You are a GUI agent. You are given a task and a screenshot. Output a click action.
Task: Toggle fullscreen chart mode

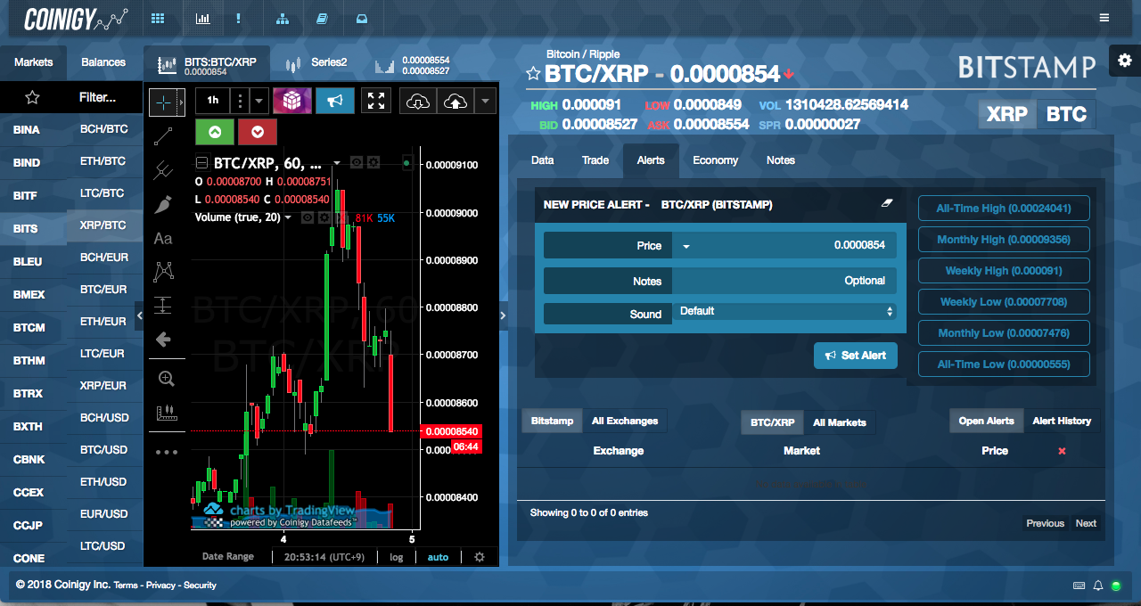pyautogui.click(x=376, y=101)
